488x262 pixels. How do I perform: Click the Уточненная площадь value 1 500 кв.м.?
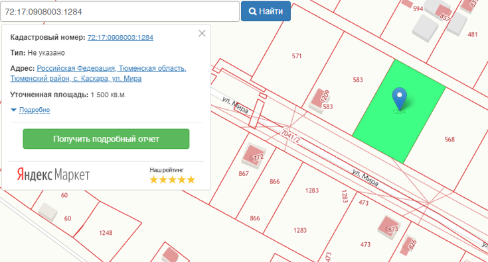[108, 95]
